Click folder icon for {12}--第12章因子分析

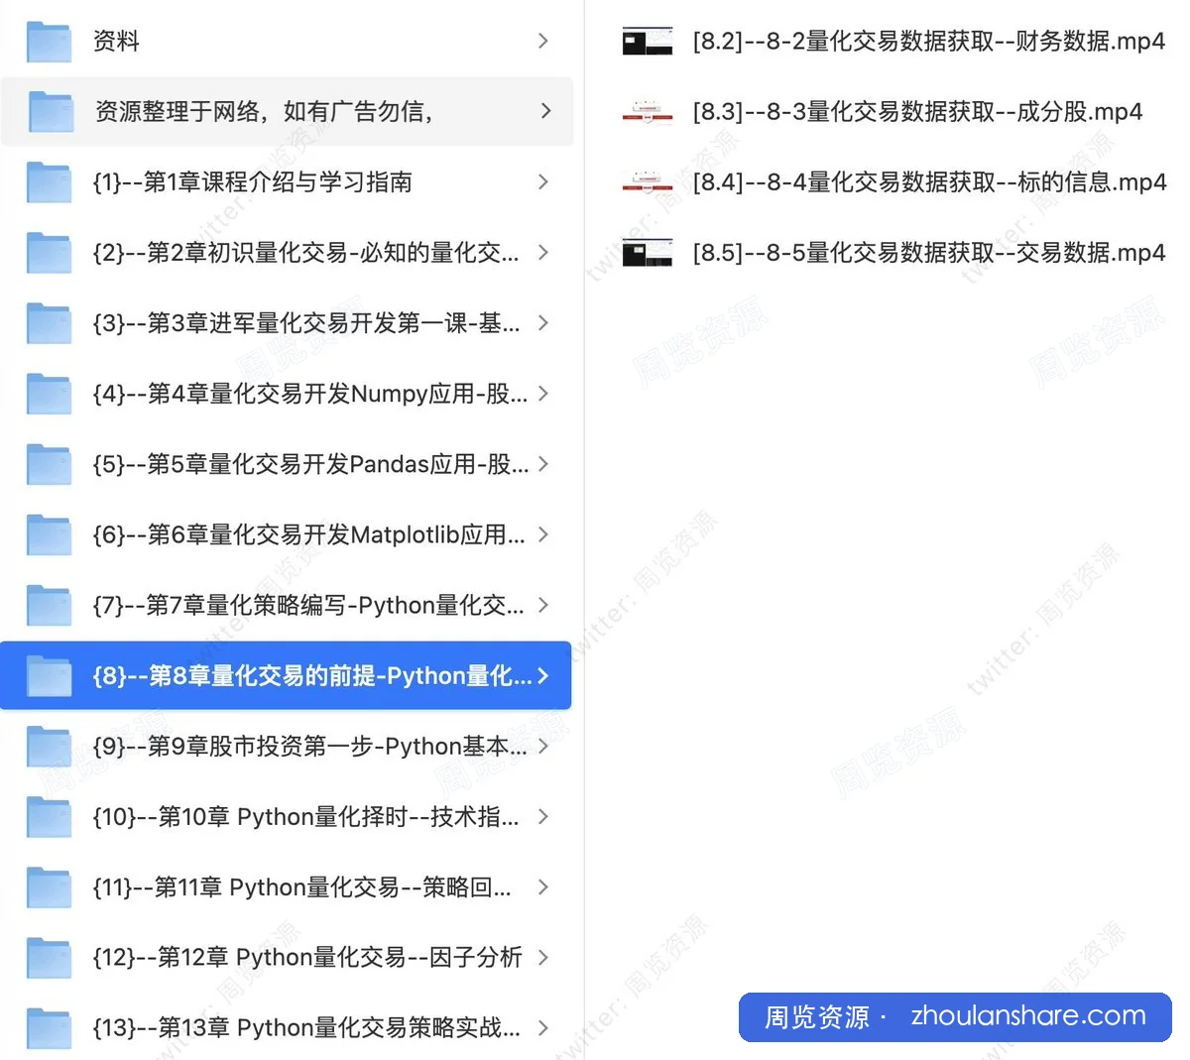pos(49,958)
